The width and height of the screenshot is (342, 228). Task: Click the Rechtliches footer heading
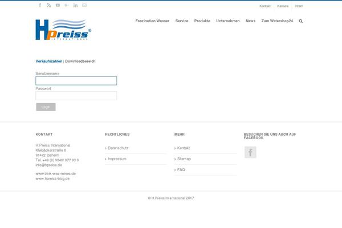pos(117,135)
